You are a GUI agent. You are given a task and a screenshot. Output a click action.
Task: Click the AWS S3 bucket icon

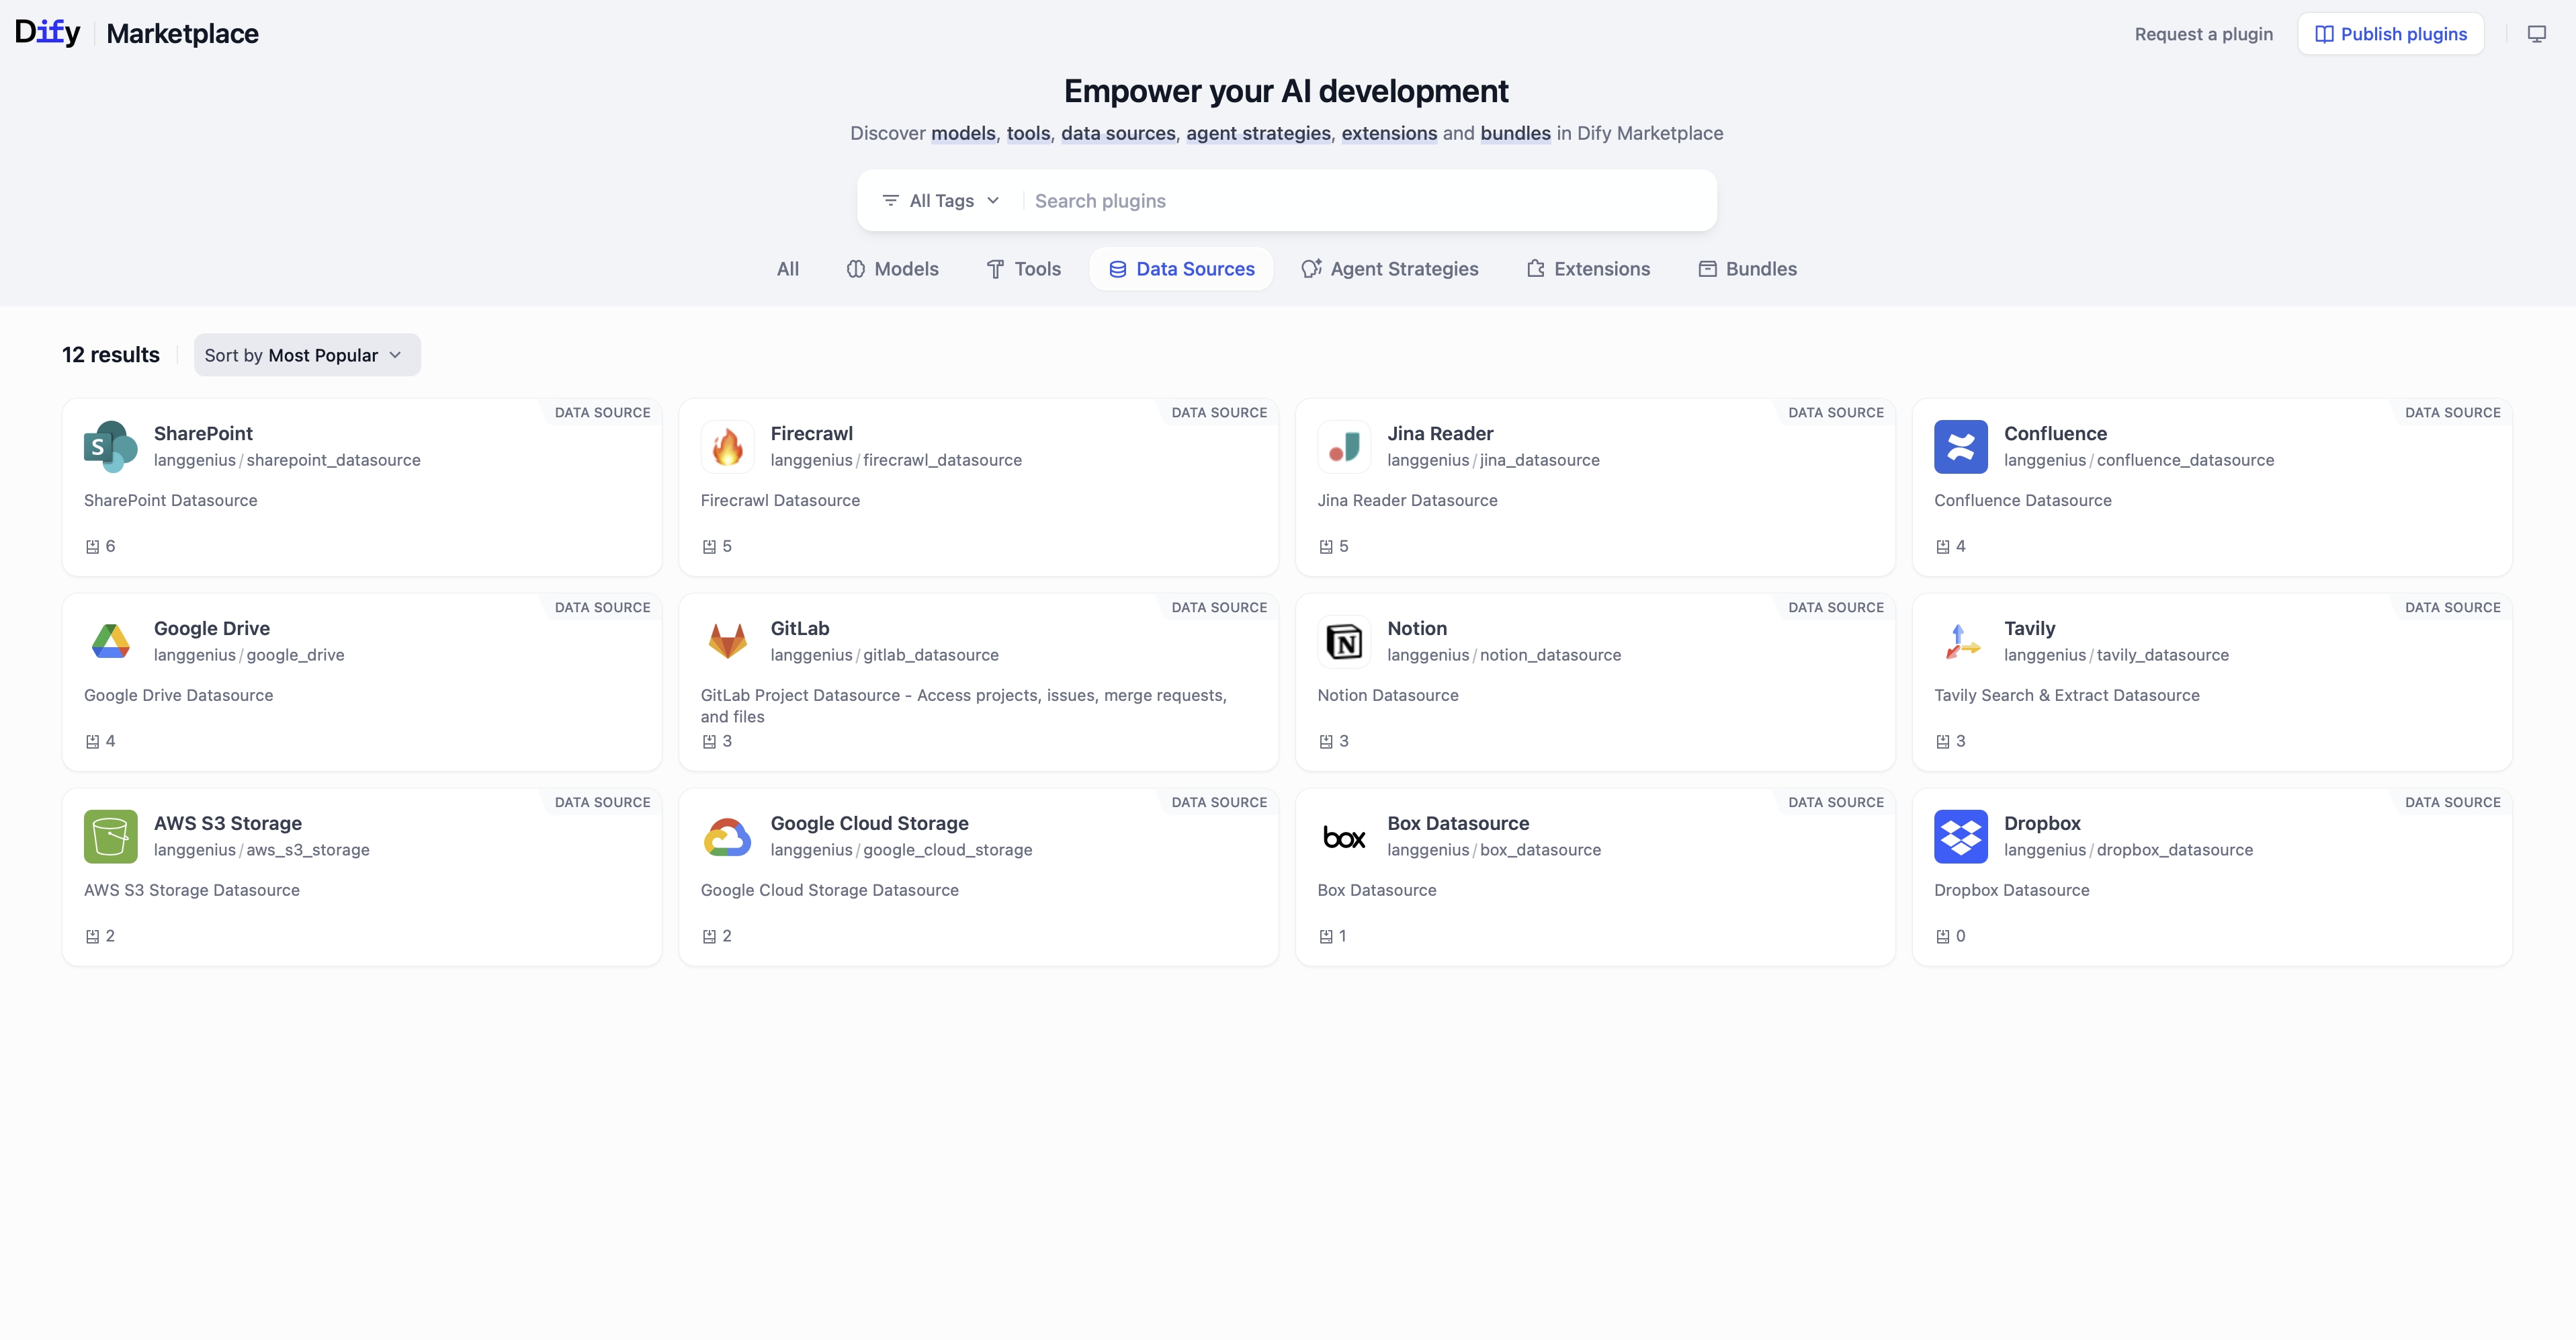110,836
